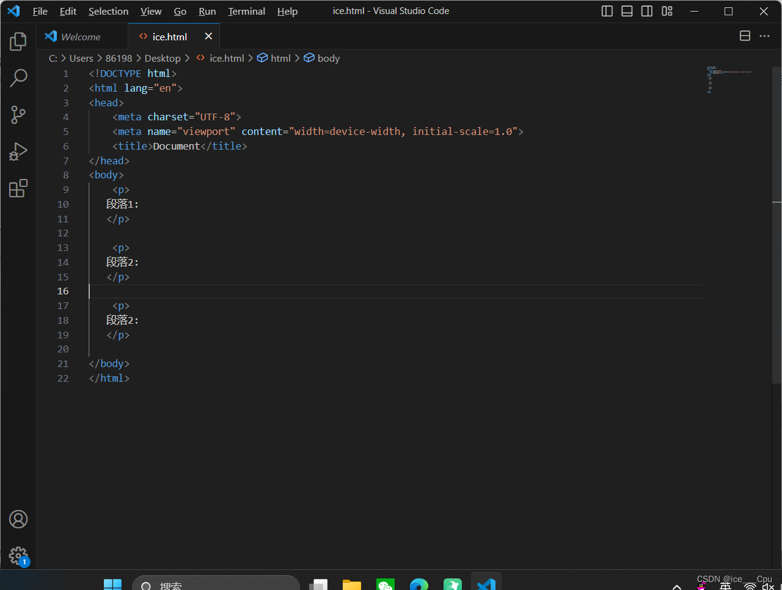Image resolution: width=782 pixels, height=590 pixels.
Task: Click the VS Code logo in title bar
Action: 13,11
